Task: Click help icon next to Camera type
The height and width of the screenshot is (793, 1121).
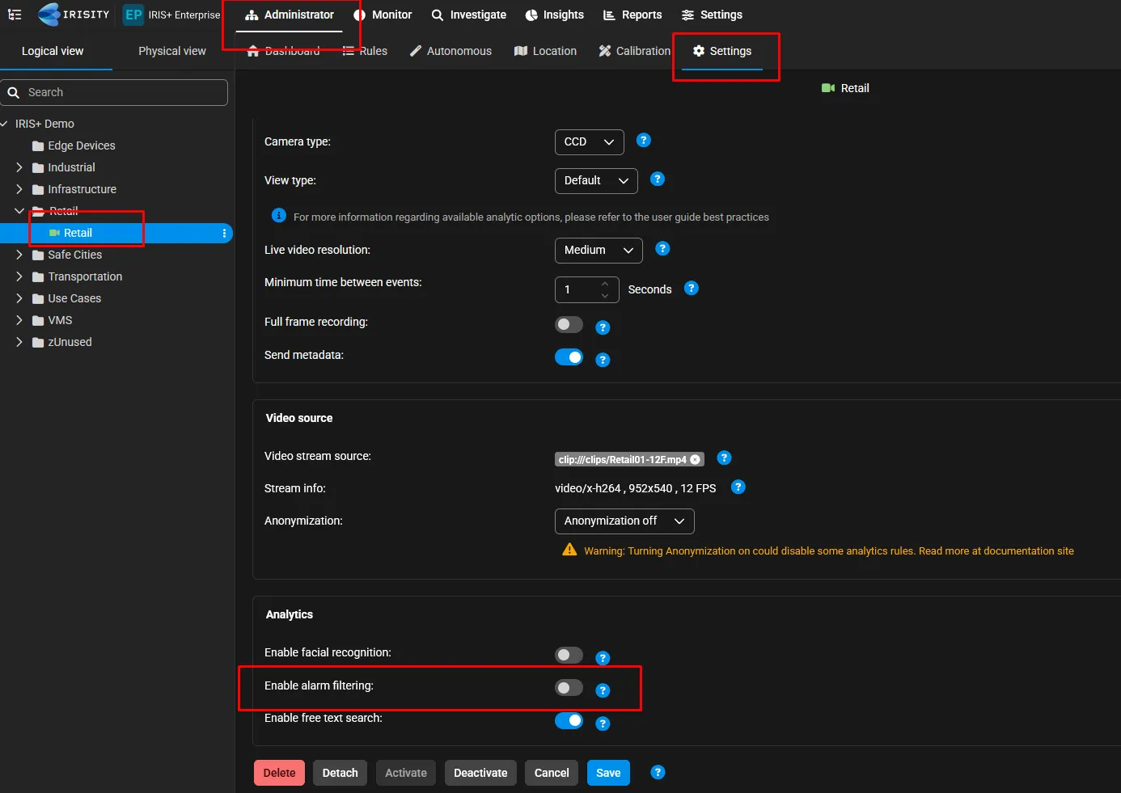Action: 644,141
